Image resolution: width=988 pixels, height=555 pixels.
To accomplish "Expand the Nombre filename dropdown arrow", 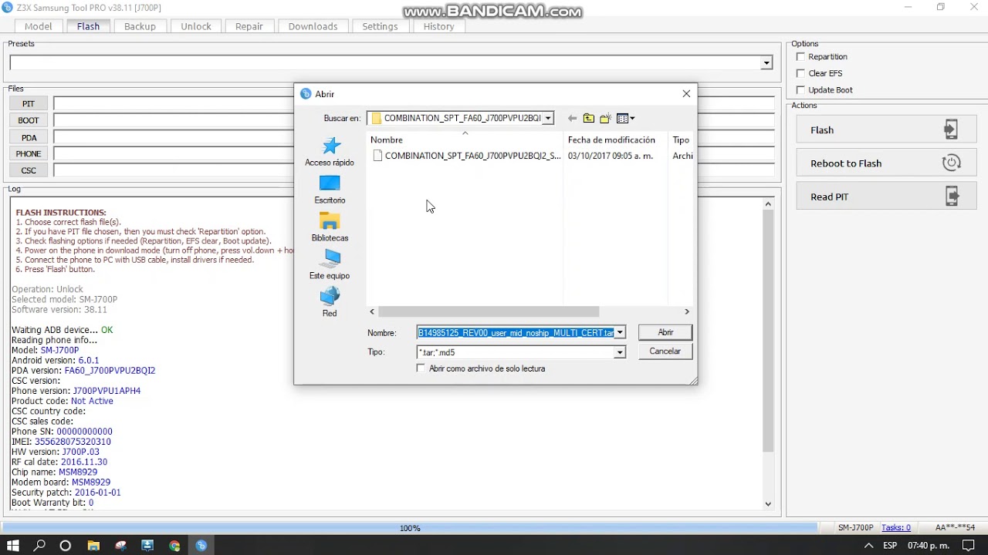I will point(620,333).
